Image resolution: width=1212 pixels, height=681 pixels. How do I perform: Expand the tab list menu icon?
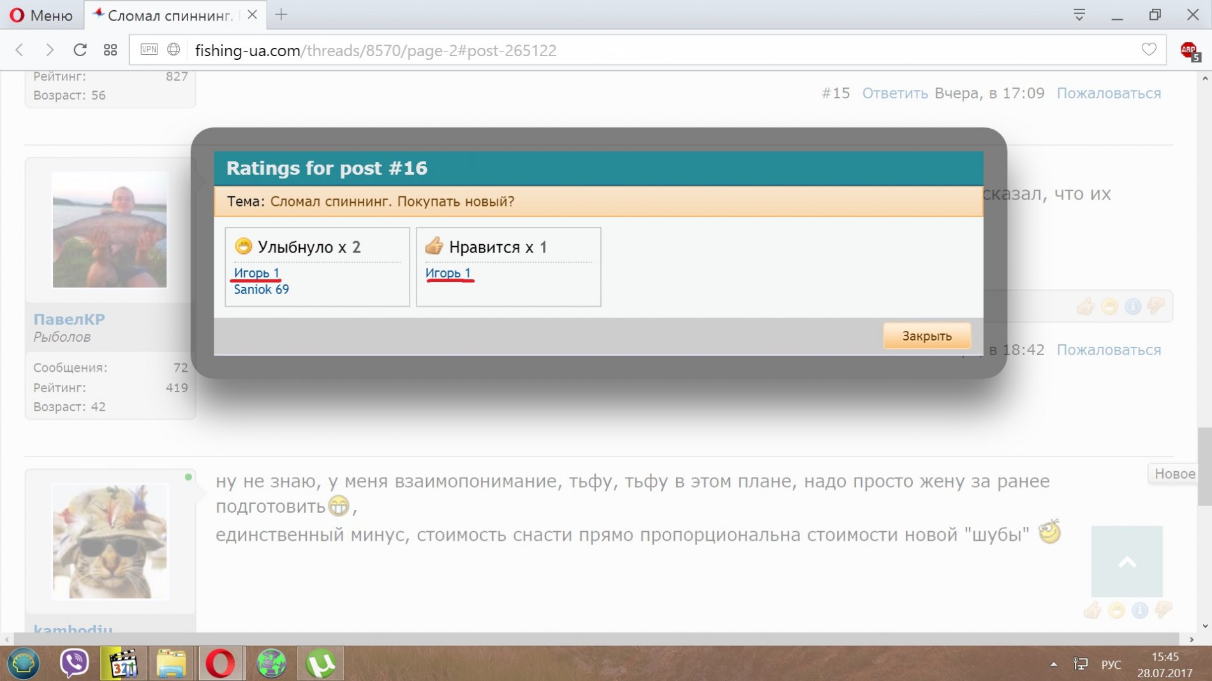(x=1079, y=15)
